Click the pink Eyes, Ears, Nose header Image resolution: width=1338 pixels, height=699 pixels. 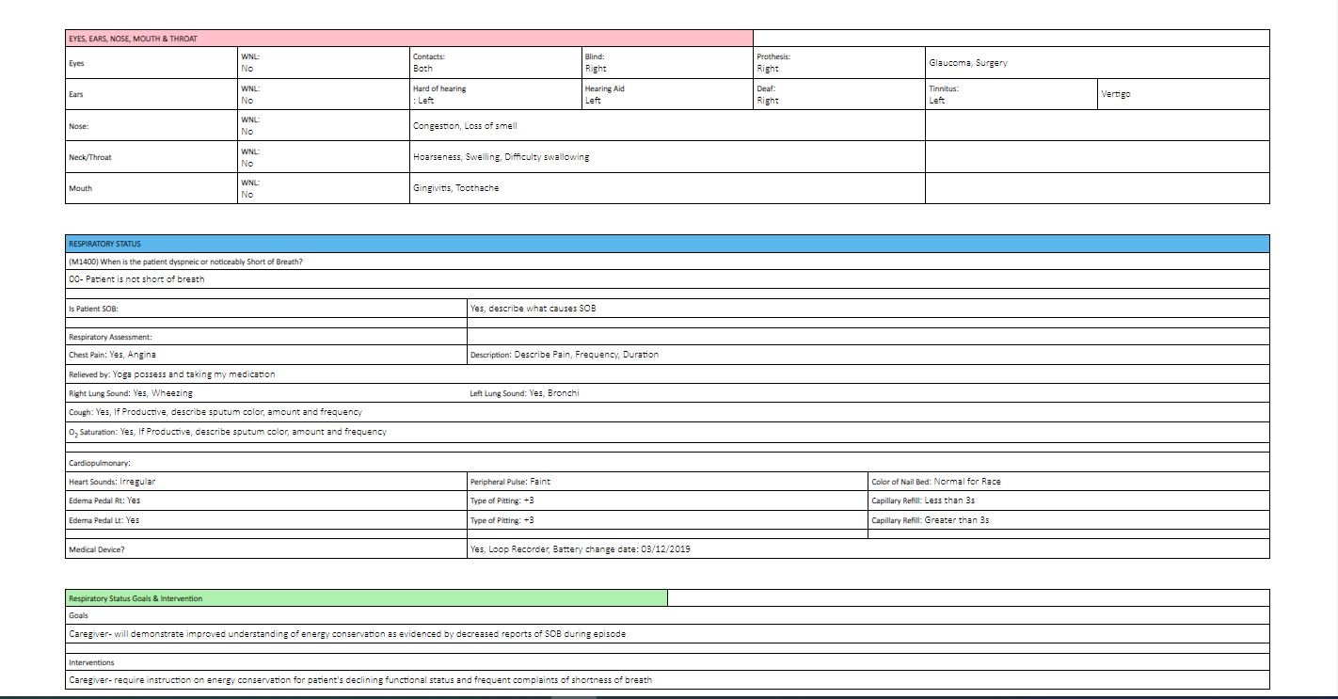coord(408,39)
